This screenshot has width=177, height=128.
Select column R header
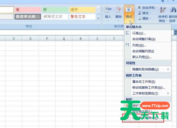point(81,39)
